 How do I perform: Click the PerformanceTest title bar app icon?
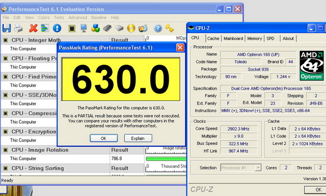pyautogui.click(x=5, y=9)
